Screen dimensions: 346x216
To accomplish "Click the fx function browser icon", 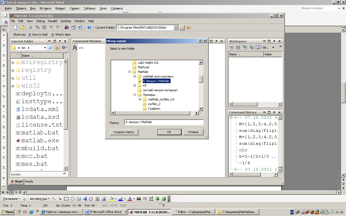I will 75,48.
